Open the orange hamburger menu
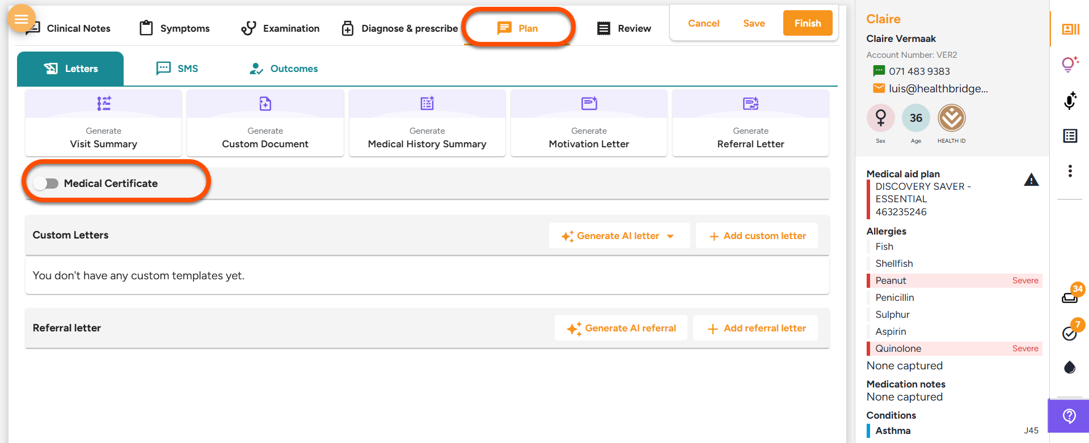Viewport: 1089px width, 443px height. pyautogui.click(x=21, y=19)
